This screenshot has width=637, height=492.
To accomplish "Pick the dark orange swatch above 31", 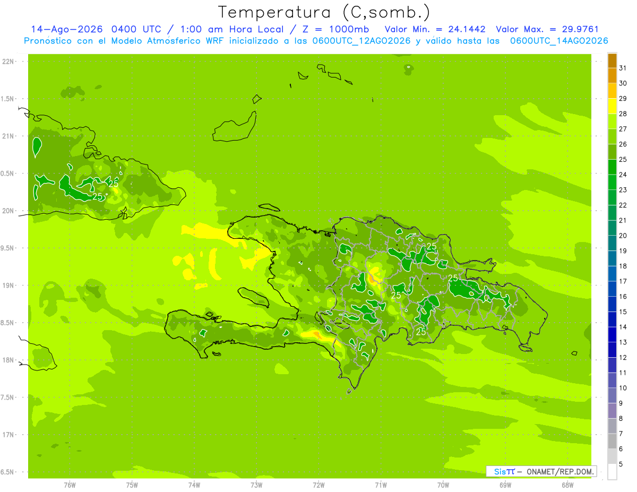I will 612,61.
